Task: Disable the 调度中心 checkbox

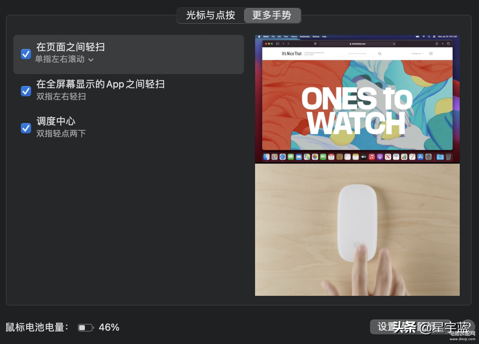Action: pos(26,128)
